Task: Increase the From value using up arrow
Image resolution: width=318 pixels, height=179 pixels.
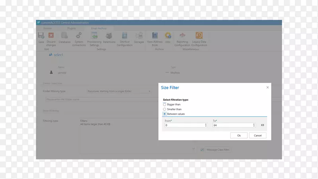Action: click(x=206, y=124)
